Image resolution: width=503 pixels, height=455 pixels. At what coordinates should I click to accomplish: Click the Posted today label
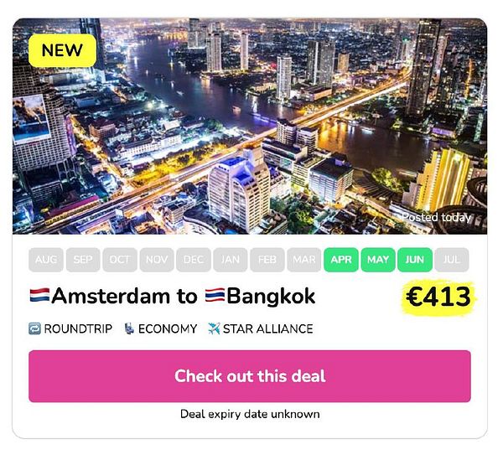(436, 217)
